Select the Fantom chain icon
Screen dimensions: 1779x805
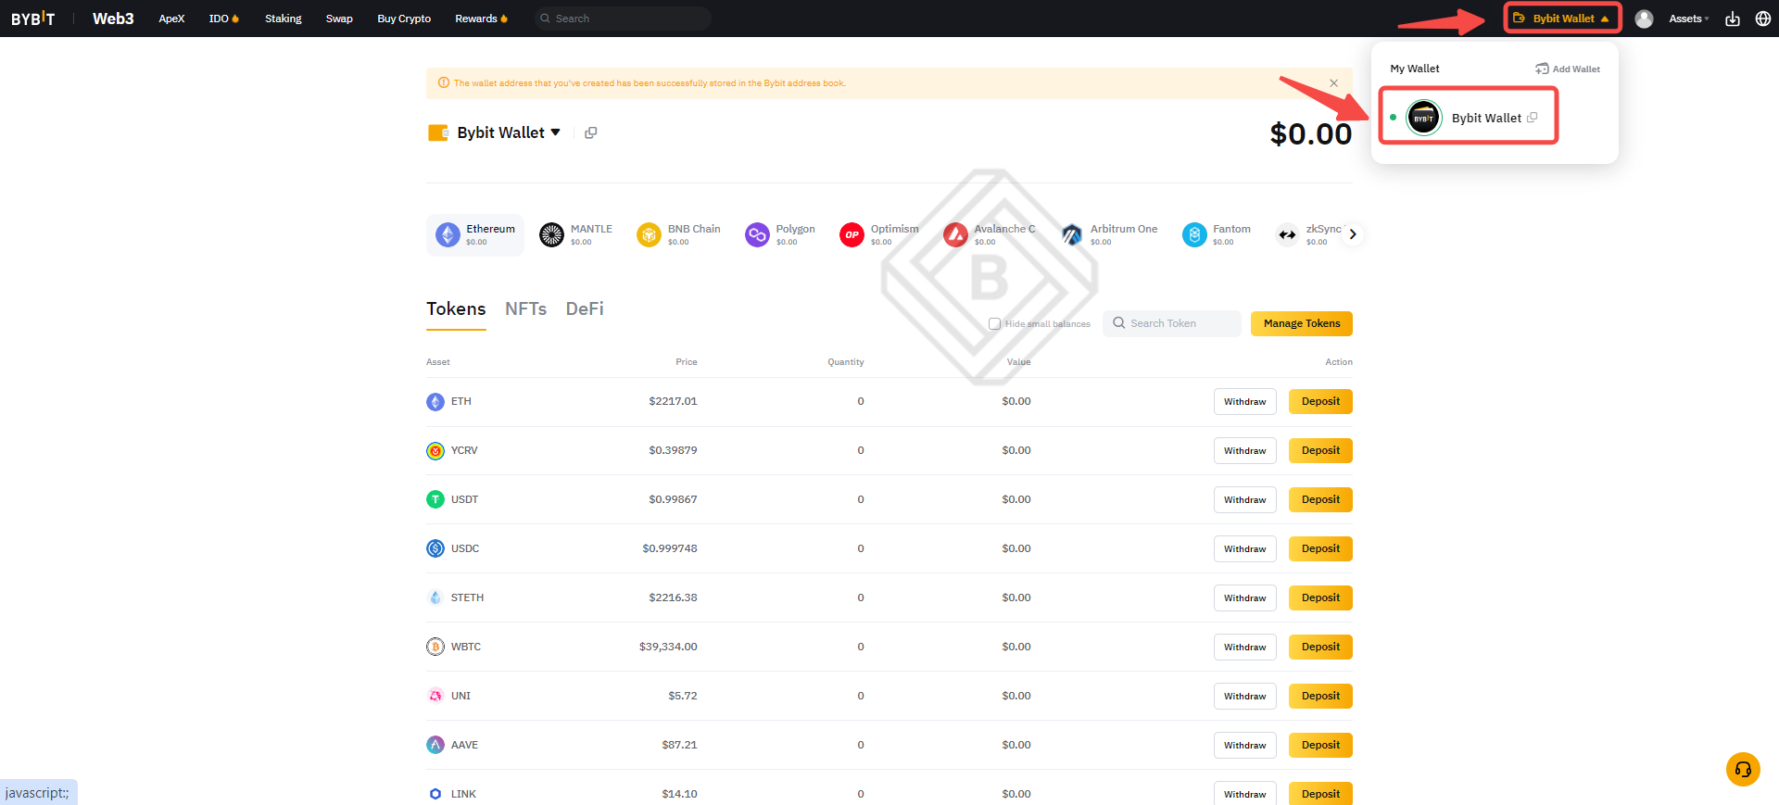(1194, 235)
